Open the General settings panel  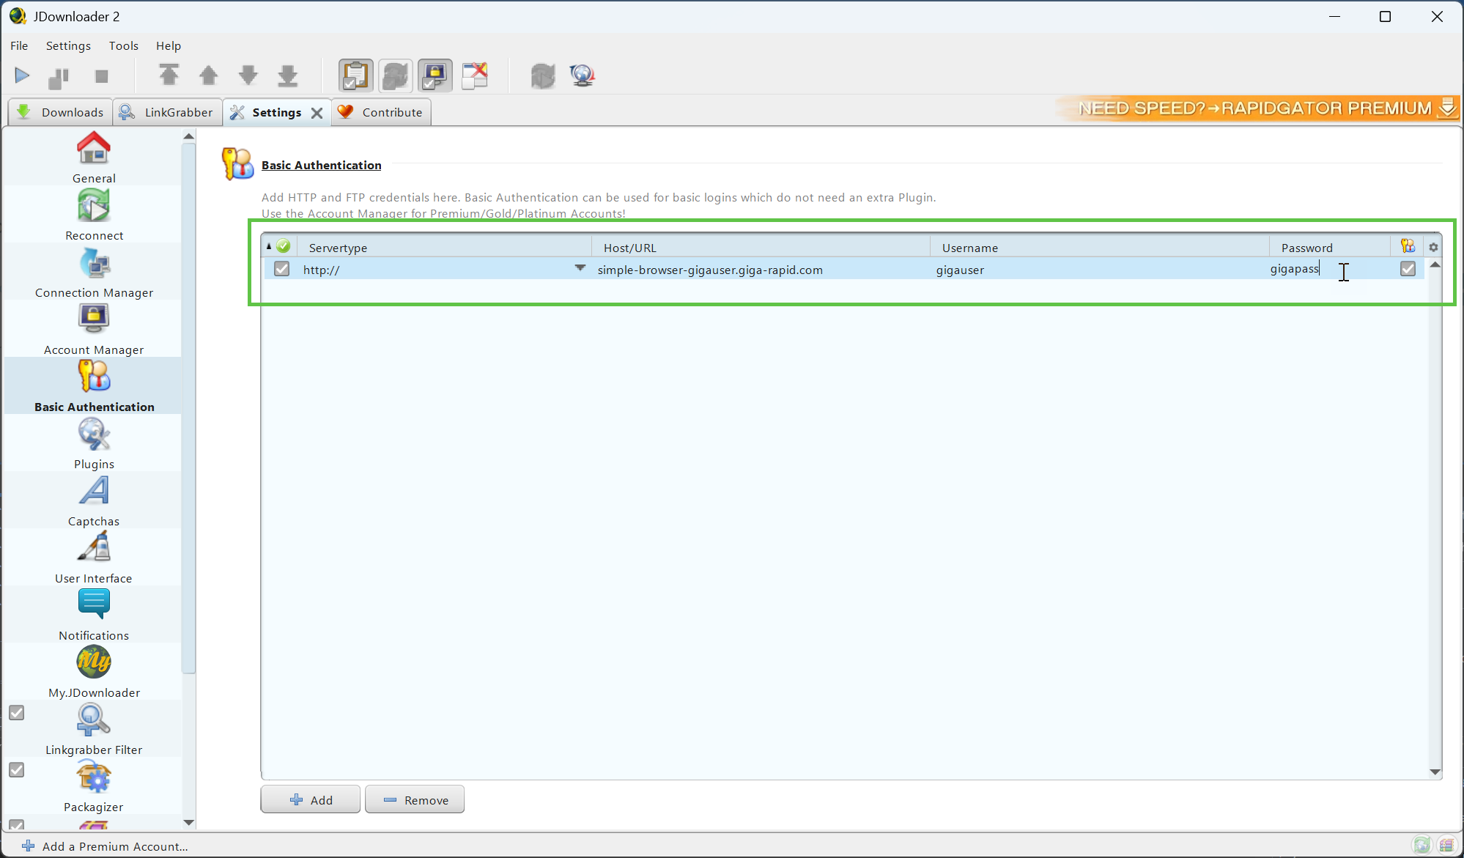point(93,158)
